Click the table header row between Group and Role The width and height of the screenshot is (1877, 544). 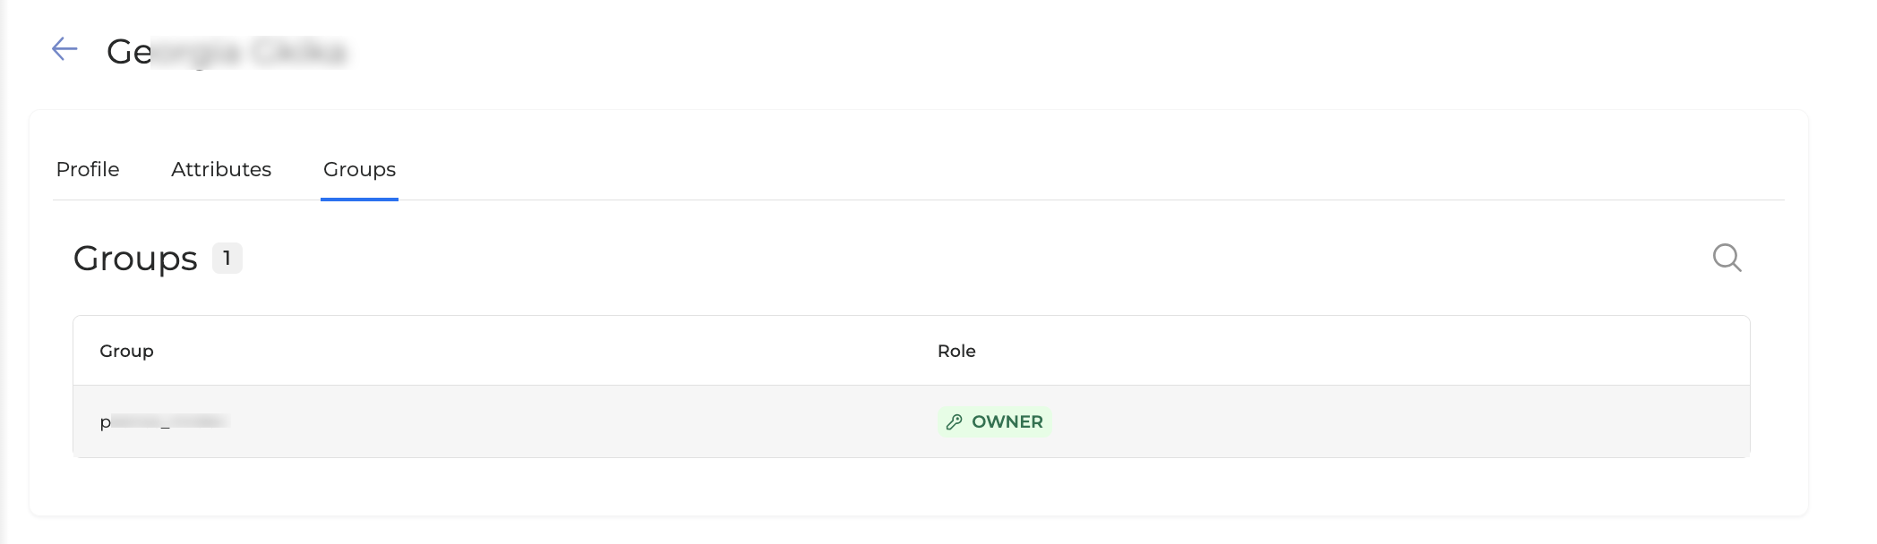537,351
